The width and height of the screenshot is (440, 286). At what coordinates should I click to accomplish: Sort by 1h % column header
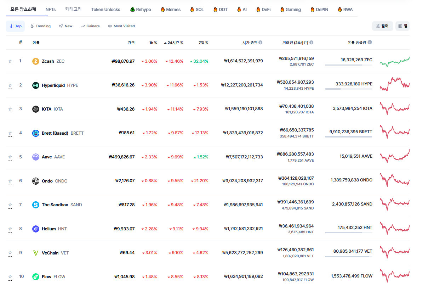[x=153, y=43]
